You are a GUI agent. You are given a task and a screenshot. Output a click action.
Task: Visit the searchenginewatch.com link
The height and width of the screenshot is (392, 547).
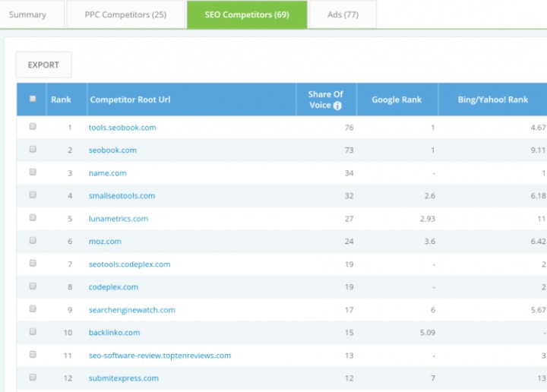(132, 310)
